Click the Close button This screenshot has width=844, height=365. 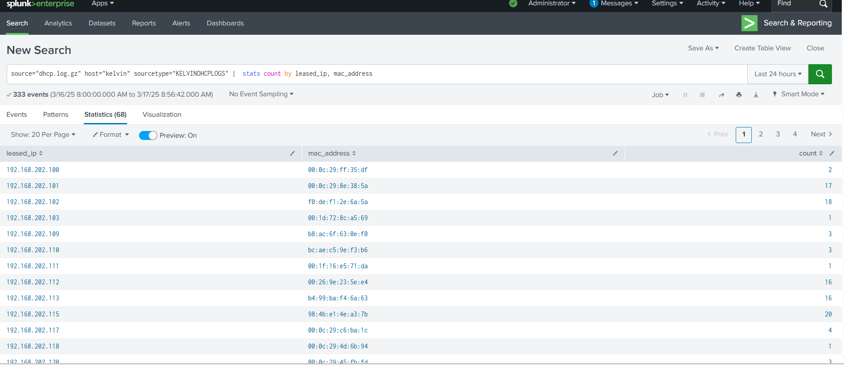pyautogui.click(x=815, y=48)
